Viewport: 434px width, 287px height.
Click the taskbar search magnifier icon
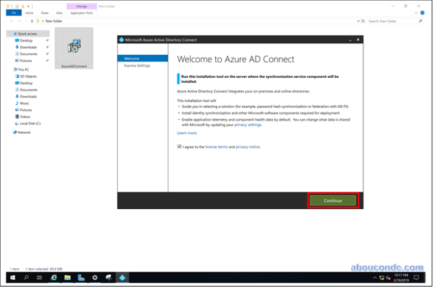pyautogui.click(x=26, y=277)
